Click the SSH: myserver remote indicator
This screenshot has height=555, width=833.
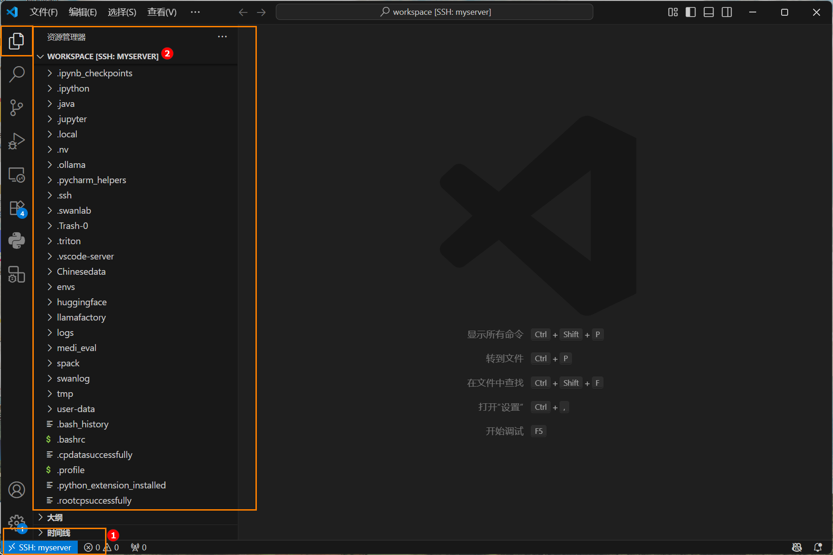tap(40, 548)
